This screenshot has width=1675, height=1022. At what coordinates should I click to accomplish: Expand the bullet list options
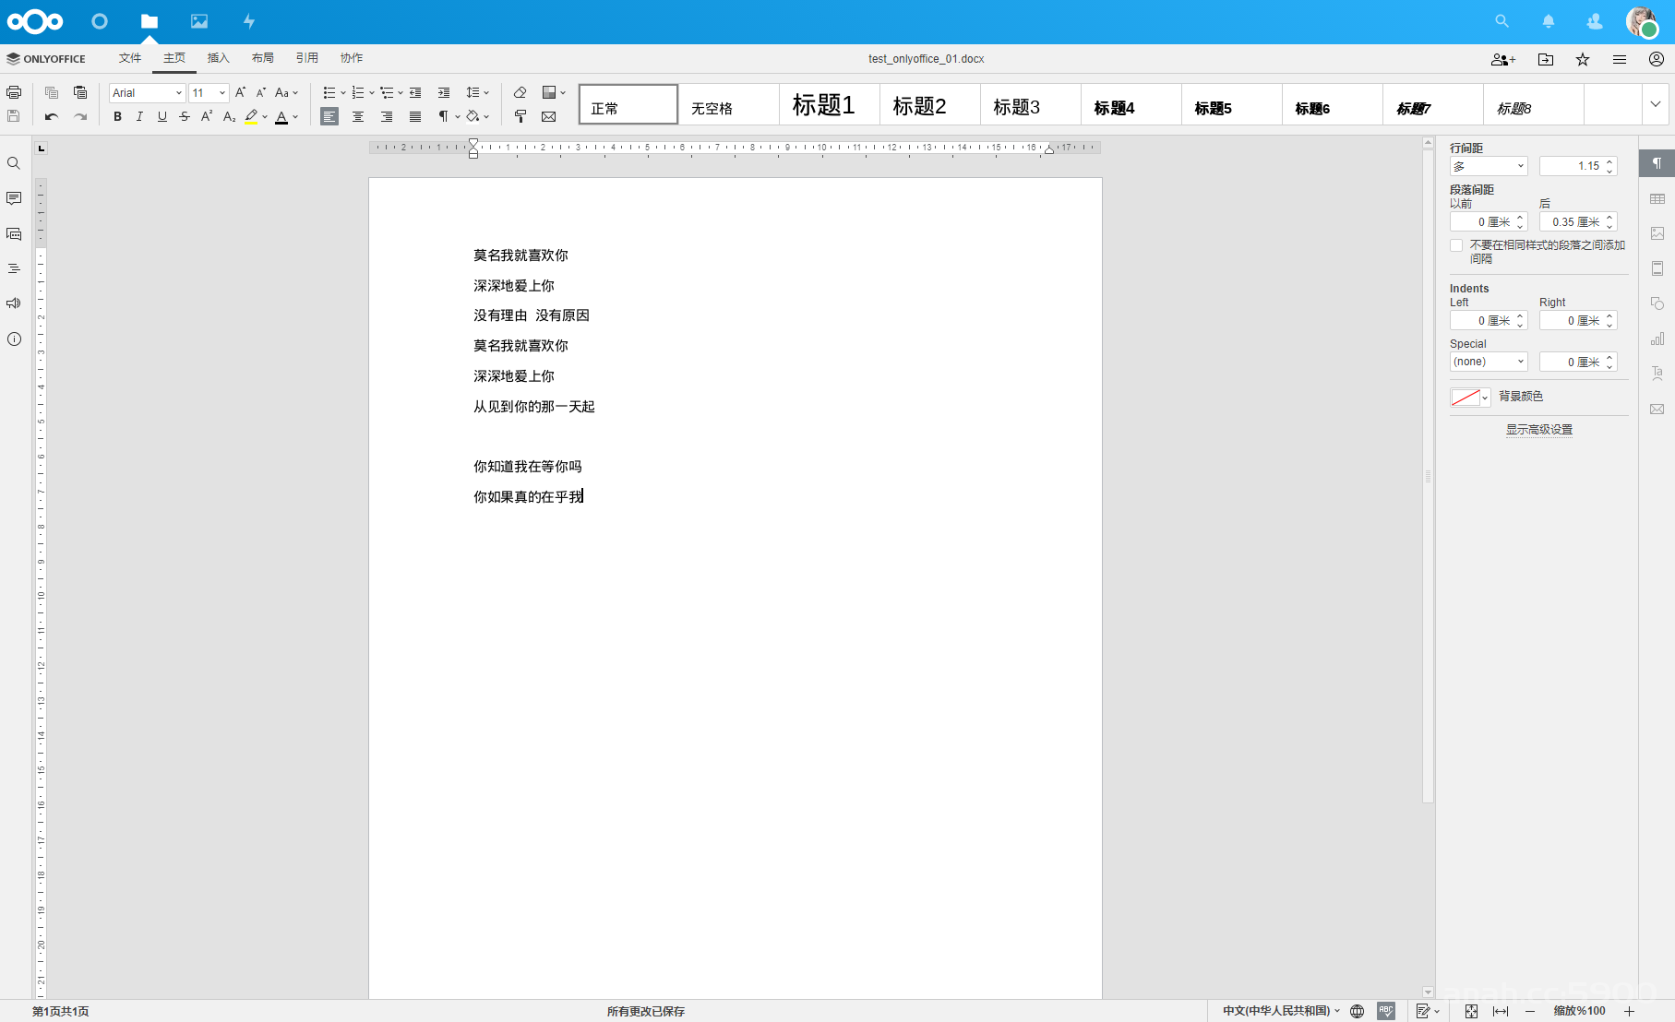pos(343,92)
